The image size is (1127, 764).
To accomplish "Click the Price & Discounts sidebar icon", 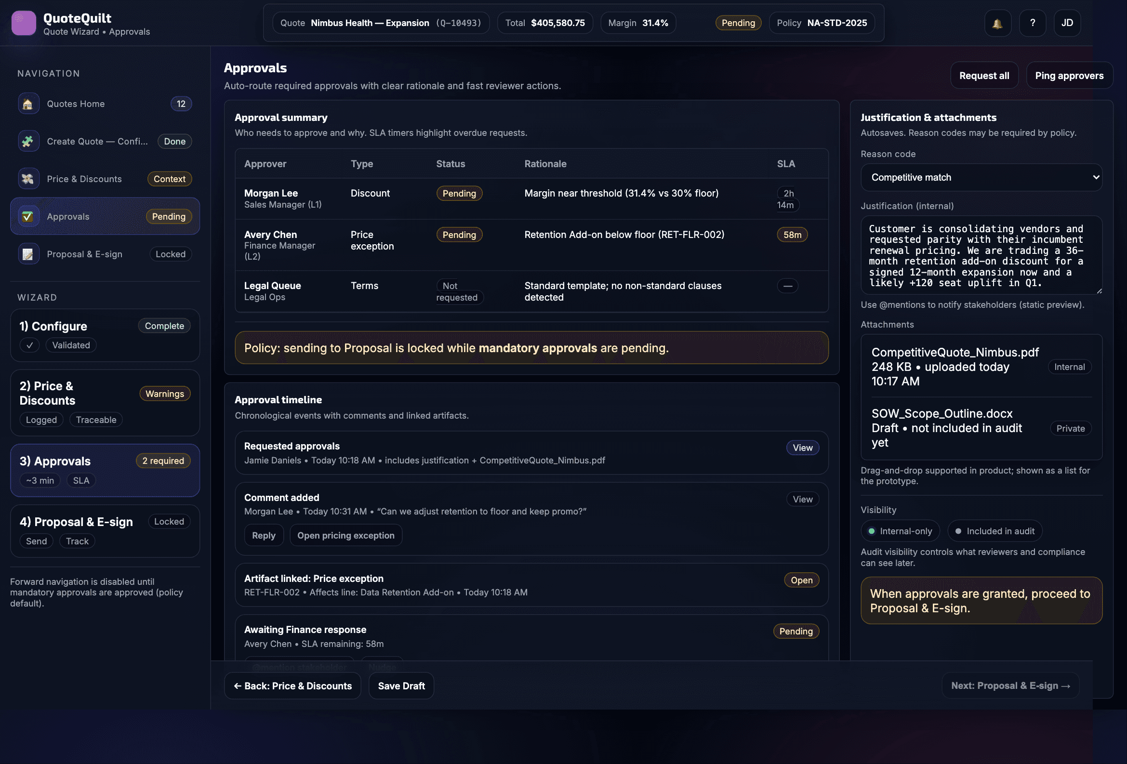I will click(x=28, y=179).
